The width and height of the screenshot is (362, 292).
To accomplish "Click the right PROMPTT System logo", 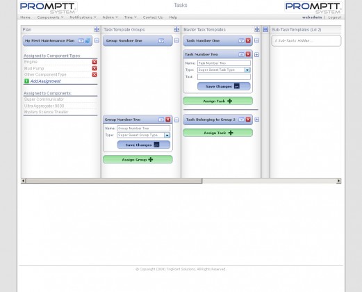I will click(313, 8).
